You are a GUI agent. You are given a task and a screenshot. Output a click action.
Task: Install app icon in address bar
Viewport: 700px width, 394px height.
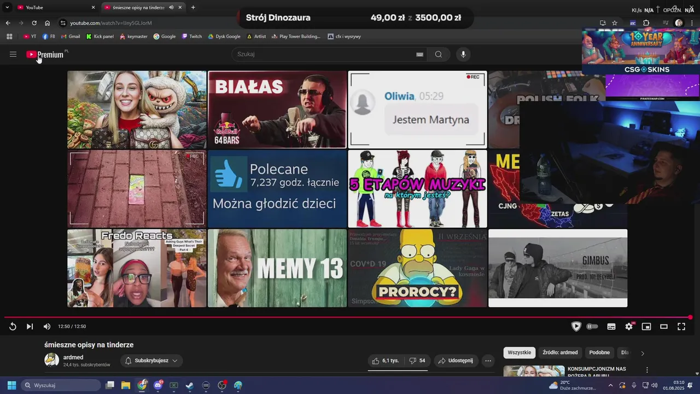[x=603, y=23]
